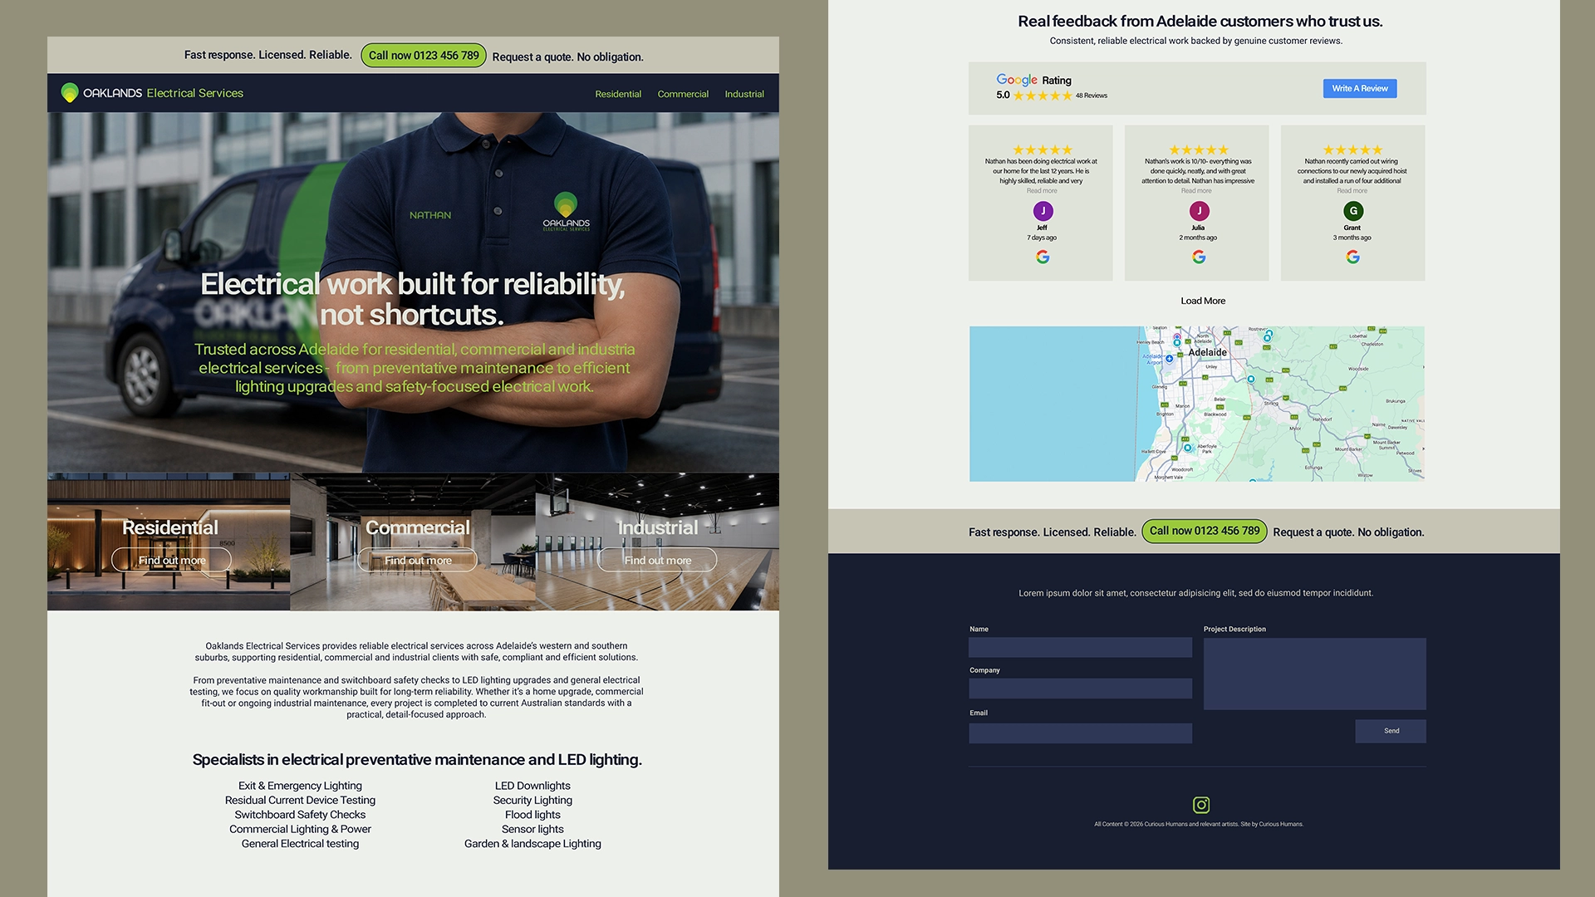Open the Commercial nav menu item

[x=683, y=94]
